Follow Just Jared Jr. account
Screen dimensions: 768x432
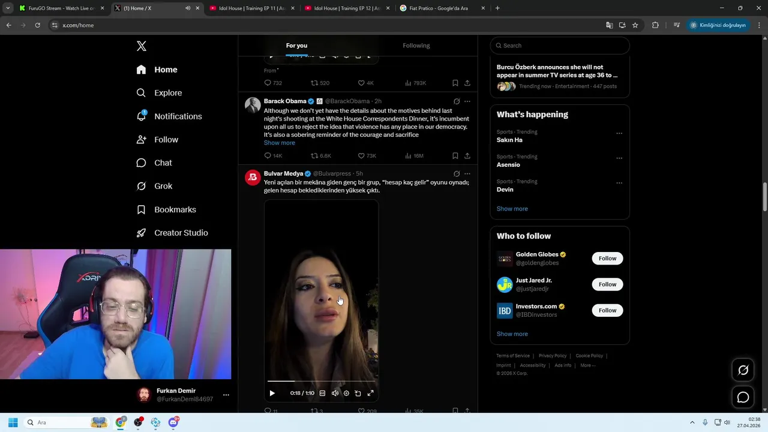coord(607,284)
